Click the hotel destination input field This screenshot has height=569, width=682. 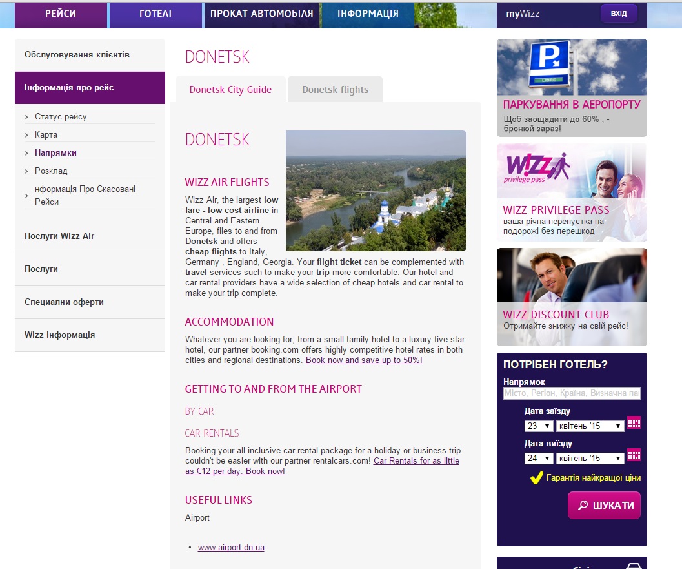coord(572,393)
